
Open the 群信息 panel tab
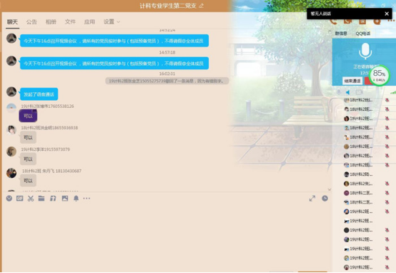(341, 34)
